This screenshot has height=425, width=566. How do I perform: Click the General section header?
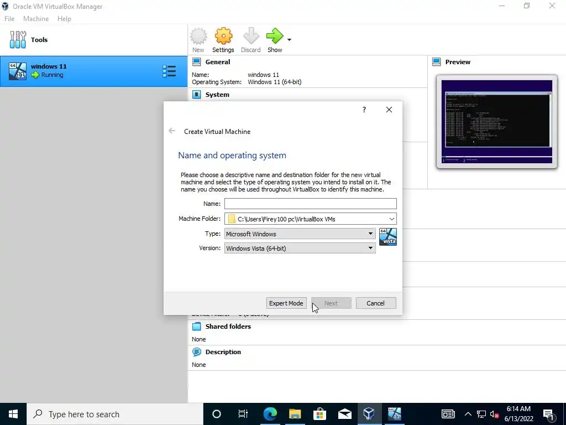point(218,62)
